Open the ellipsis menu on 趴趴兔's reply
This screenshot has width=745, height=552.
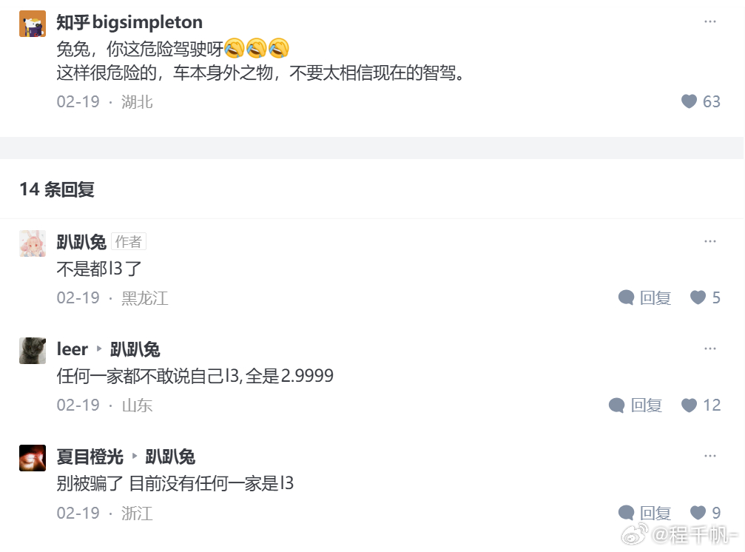[711, 240]
